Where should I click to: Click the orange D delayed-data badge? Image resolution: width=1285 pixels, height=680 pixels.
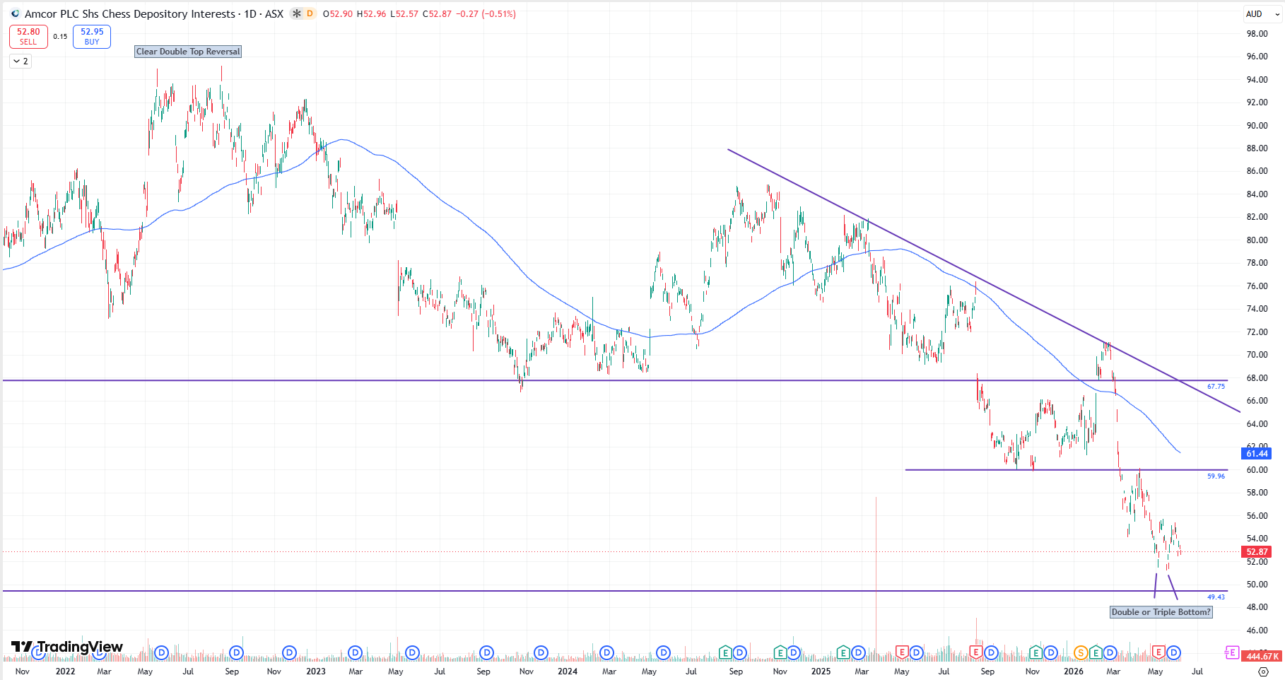310,13
